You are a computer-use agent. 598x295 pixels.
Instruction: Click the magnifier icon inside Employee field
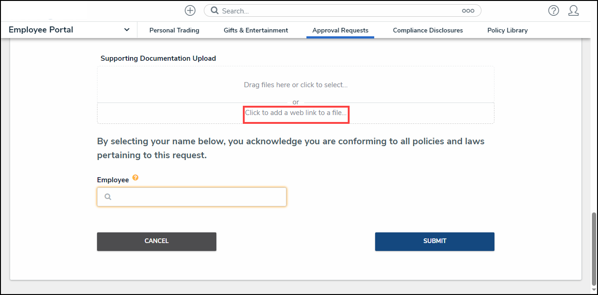click(108, 197)
